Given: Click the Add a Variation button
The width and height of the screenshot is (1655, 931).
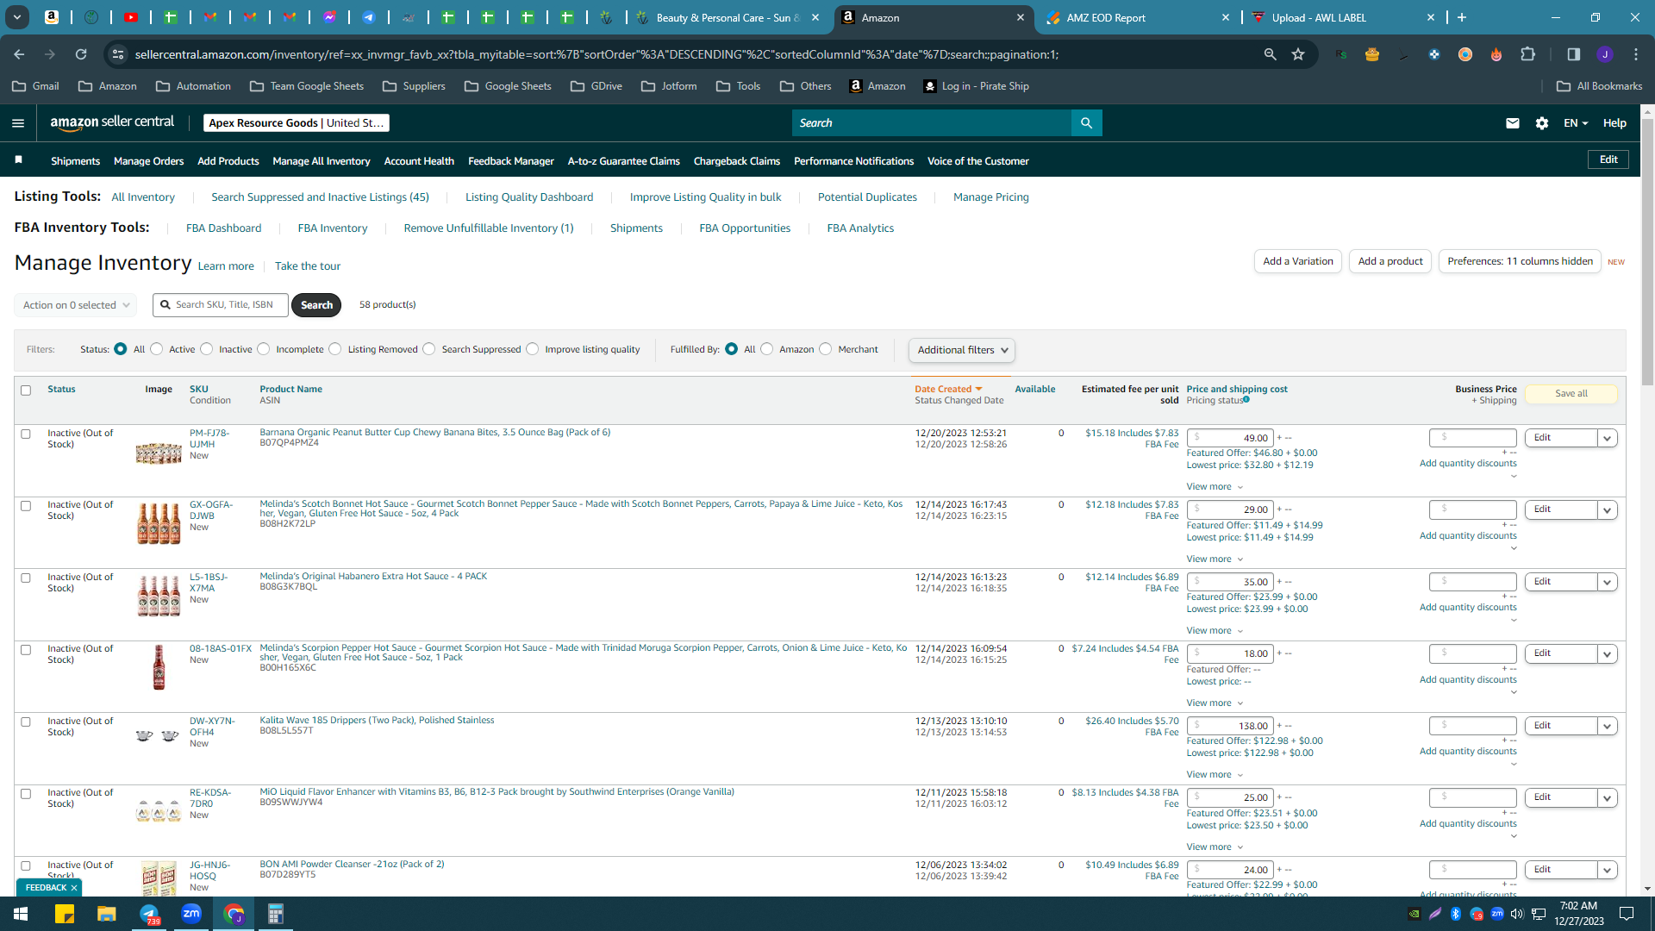Looking at the screenshot, I should point(1298,261).
